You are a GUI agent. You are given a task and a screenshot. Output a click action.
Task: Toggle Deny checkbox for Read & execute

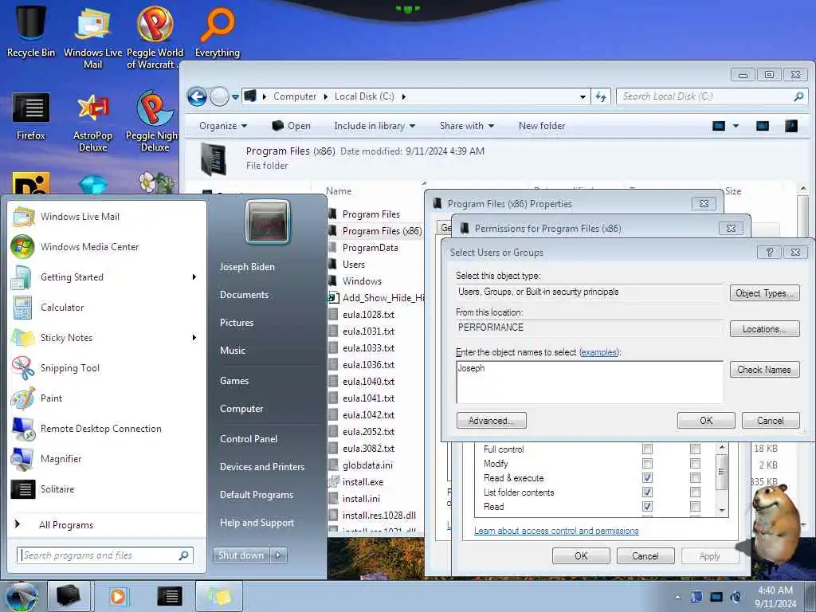coord(695,477)
